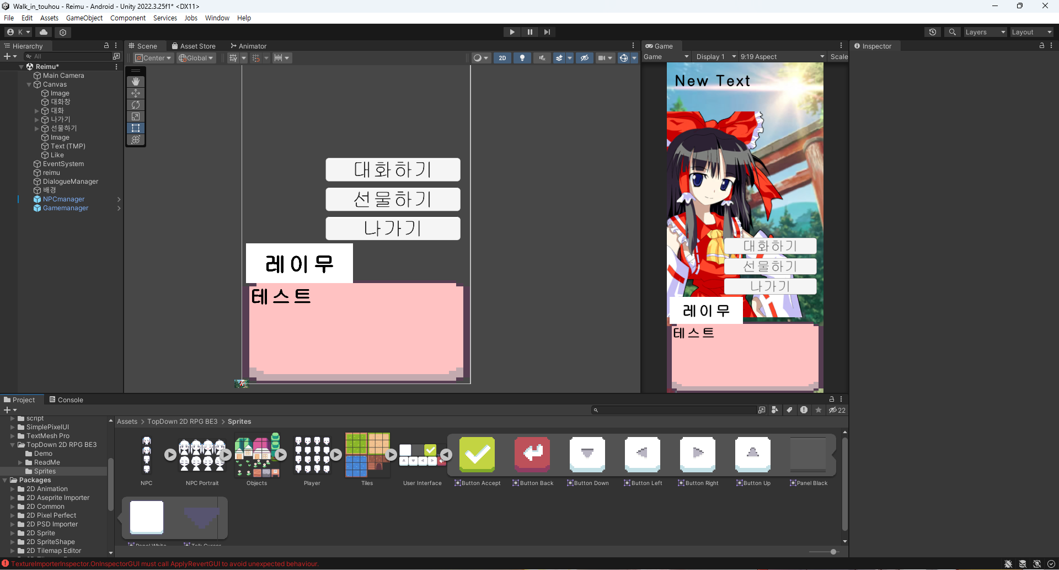Select the Scale tool in Scene toolbar
The image size is (1059, 570).
tap(136, 116)
